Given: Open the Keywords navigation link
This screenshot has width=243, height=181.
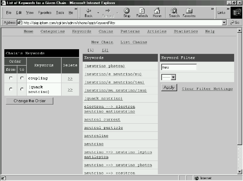Looking at the screenshot, I should pyautogui.click(x=82, y=31).
